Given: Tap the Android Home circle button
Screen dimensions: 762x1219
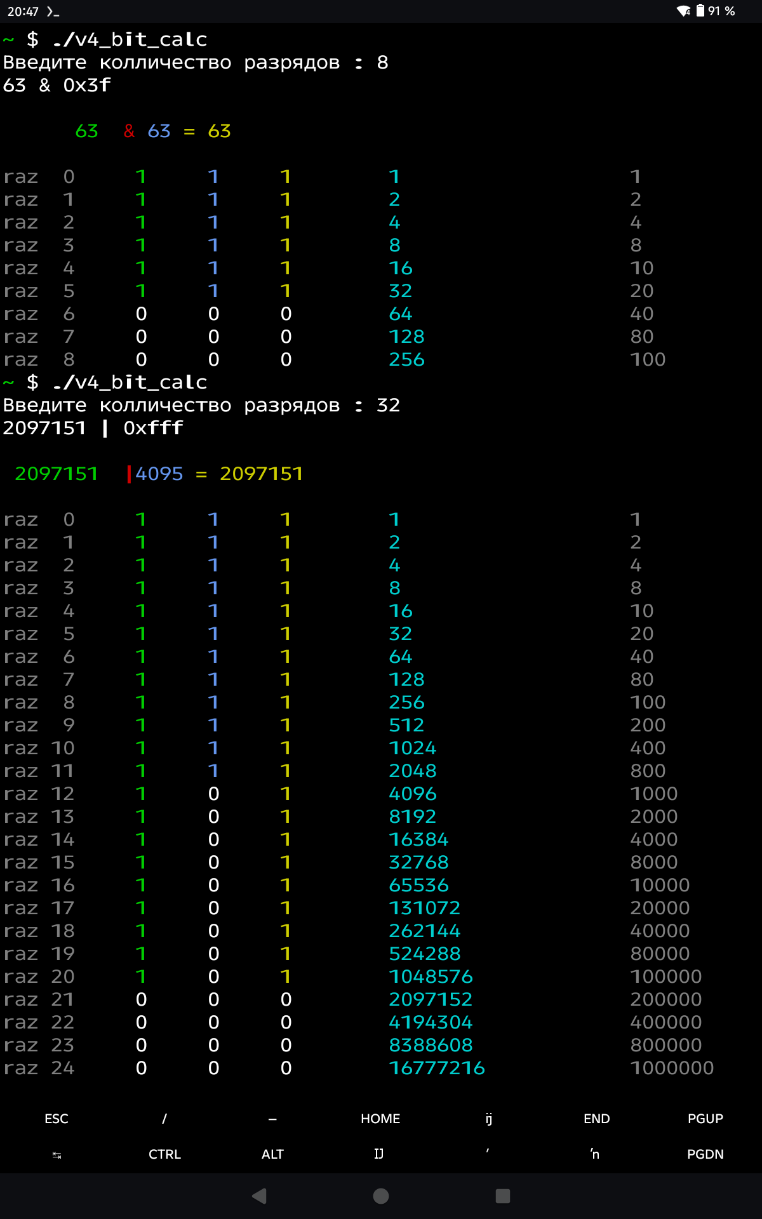Looking at the screenshot, I should point(381,1196).
